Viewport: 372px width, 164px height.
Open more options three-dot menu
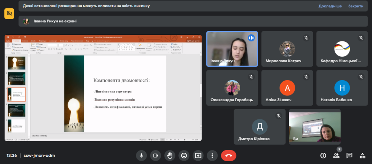tap(212, 155)
